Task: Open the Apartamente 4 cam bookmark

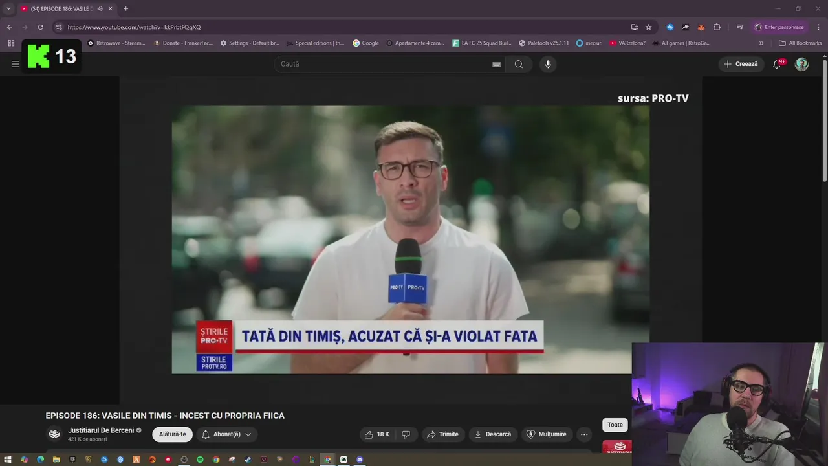Action: pos(415,43)
